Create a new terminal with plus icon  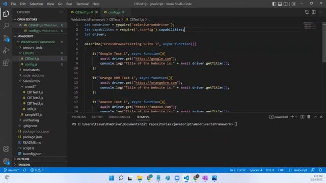pyautogui.click(x=292, y=117)
